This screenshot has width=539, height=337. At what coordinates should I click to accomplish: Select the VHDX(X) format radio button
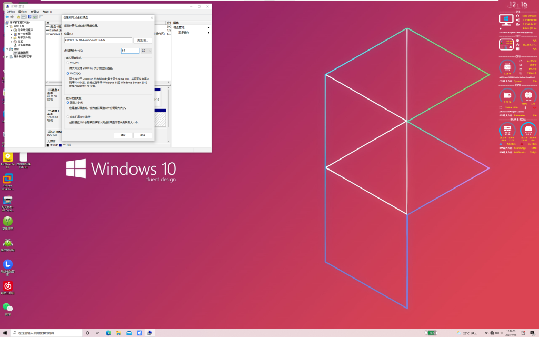coord(68,73)
